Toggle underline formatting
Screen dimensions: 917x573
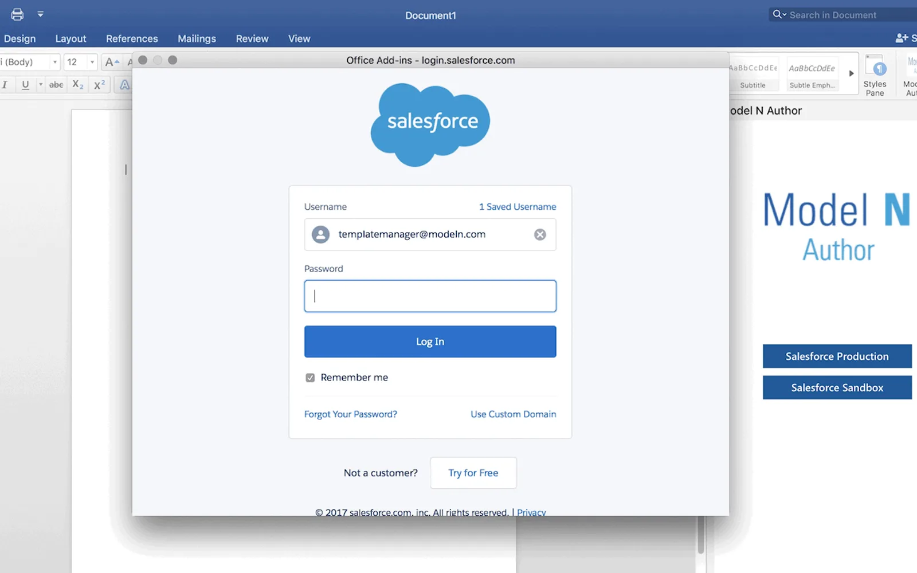(x=25, y=85)
